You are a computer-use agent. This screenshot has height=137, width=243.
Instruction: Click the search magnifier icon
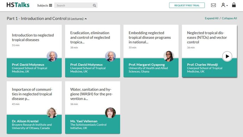94,5
